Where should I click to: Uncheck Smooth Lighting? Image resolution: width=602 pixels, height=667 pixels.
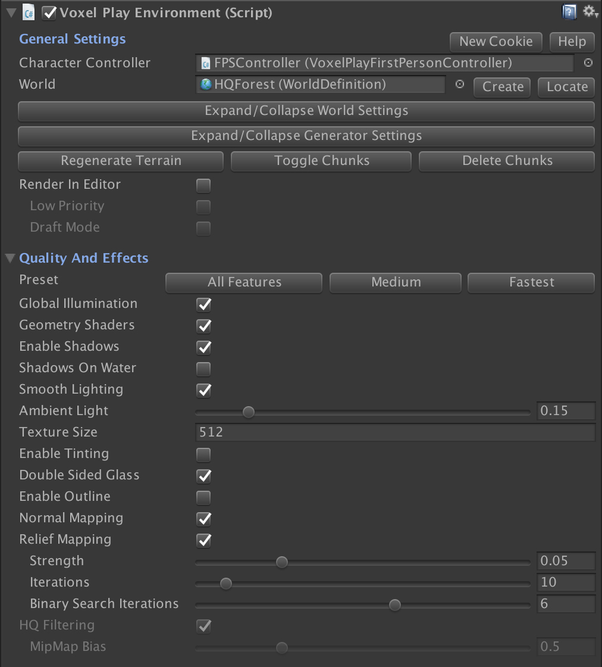[204, 390]
